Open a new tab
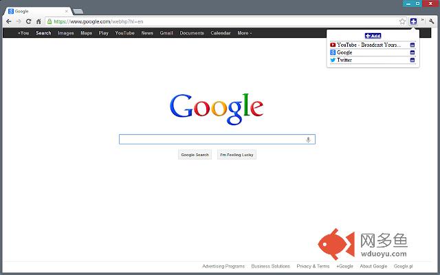This screenshot has height=275, width=440. (78, 11)
